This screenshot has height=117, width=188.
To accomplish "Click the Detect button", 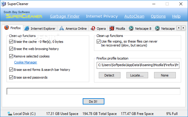I will [x=109, y=75].
